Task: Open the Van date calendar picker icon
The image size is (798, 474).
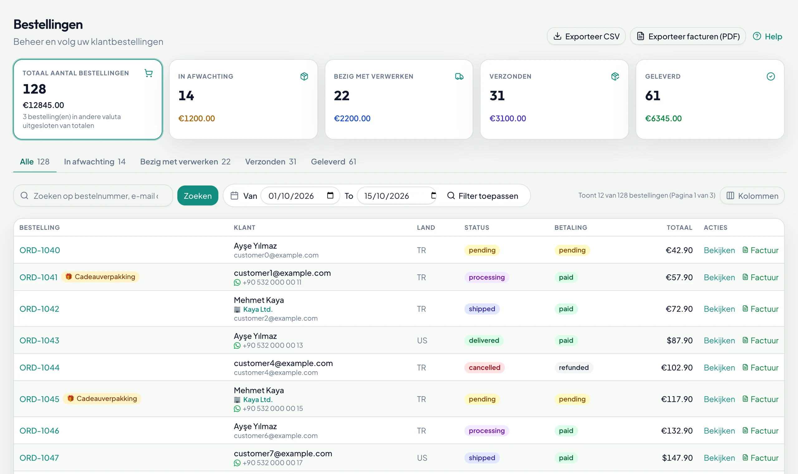Action: coord(330,195)
